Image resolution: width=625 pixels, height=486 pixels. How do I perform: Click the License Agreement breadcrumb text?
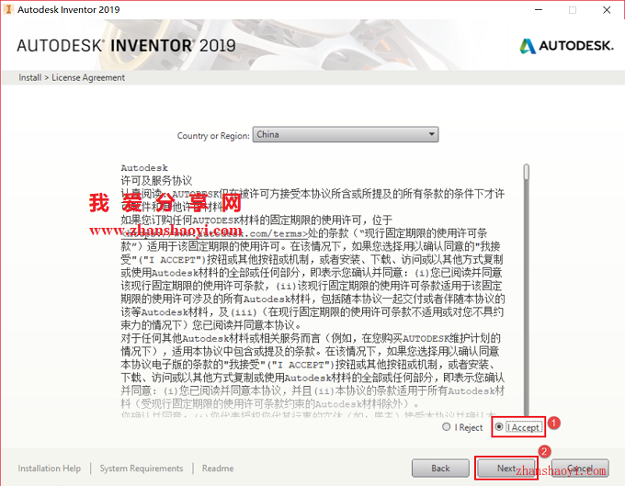tap(88, 78)
